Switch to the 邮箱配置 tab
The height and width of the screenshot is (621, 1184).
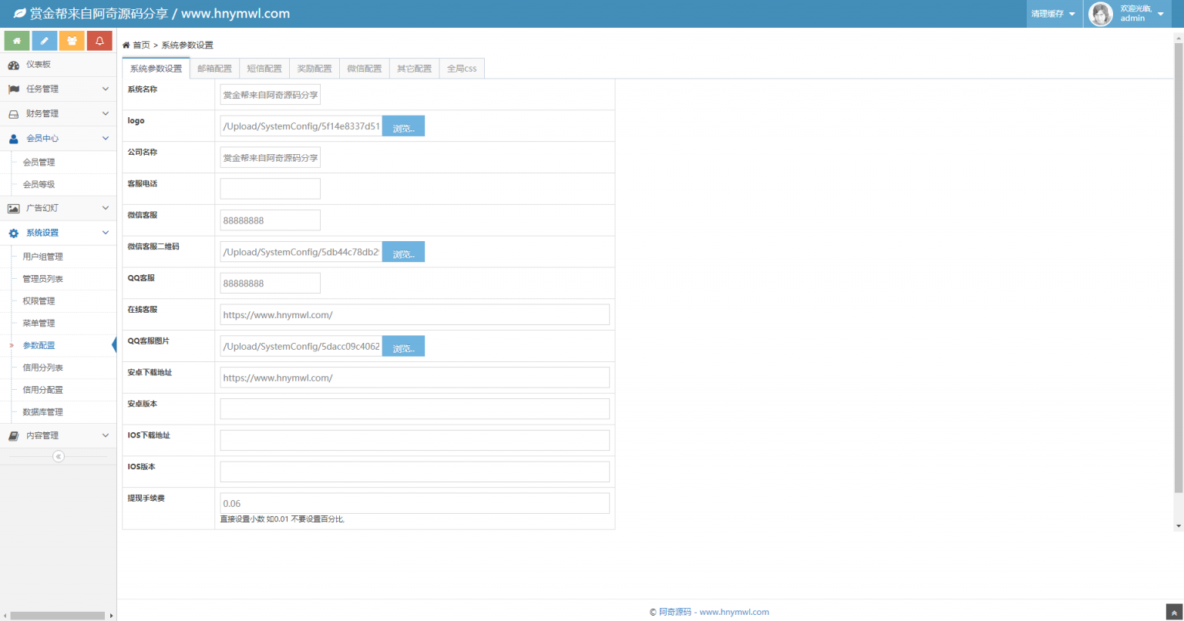tap(214, 69)
